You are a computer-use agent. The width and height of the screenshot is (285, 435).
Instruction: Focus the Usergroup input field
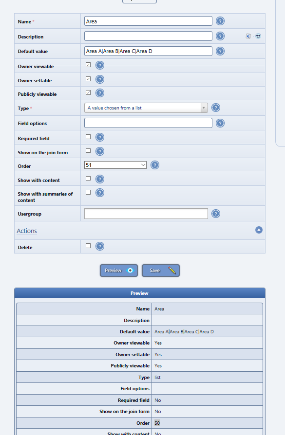(146, 214)
